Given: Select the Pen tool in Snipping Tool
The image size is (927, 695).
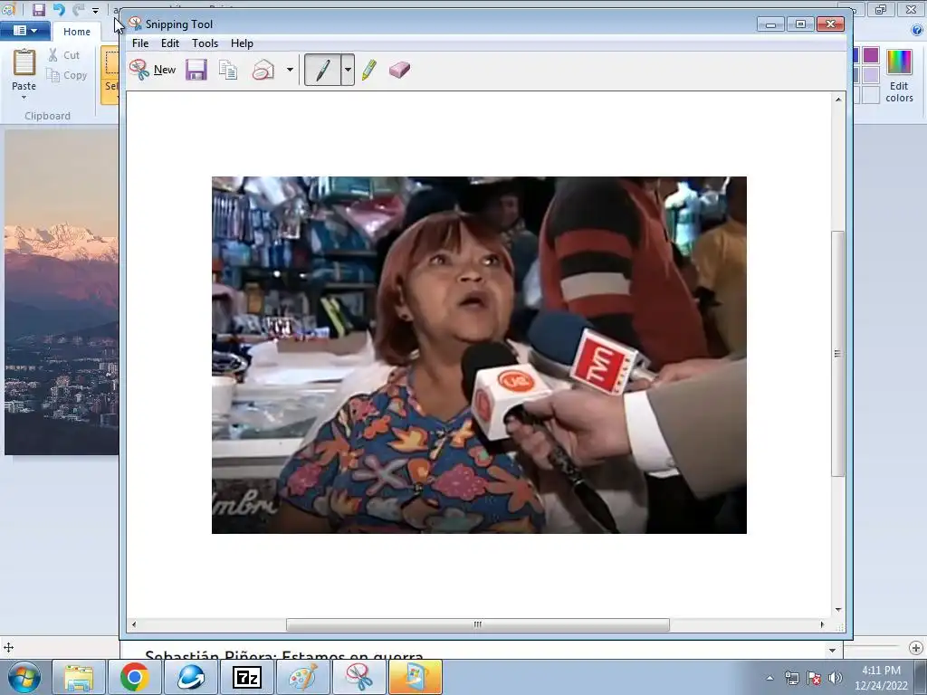Looking at the screenshot, I should [x=322, y=70].
